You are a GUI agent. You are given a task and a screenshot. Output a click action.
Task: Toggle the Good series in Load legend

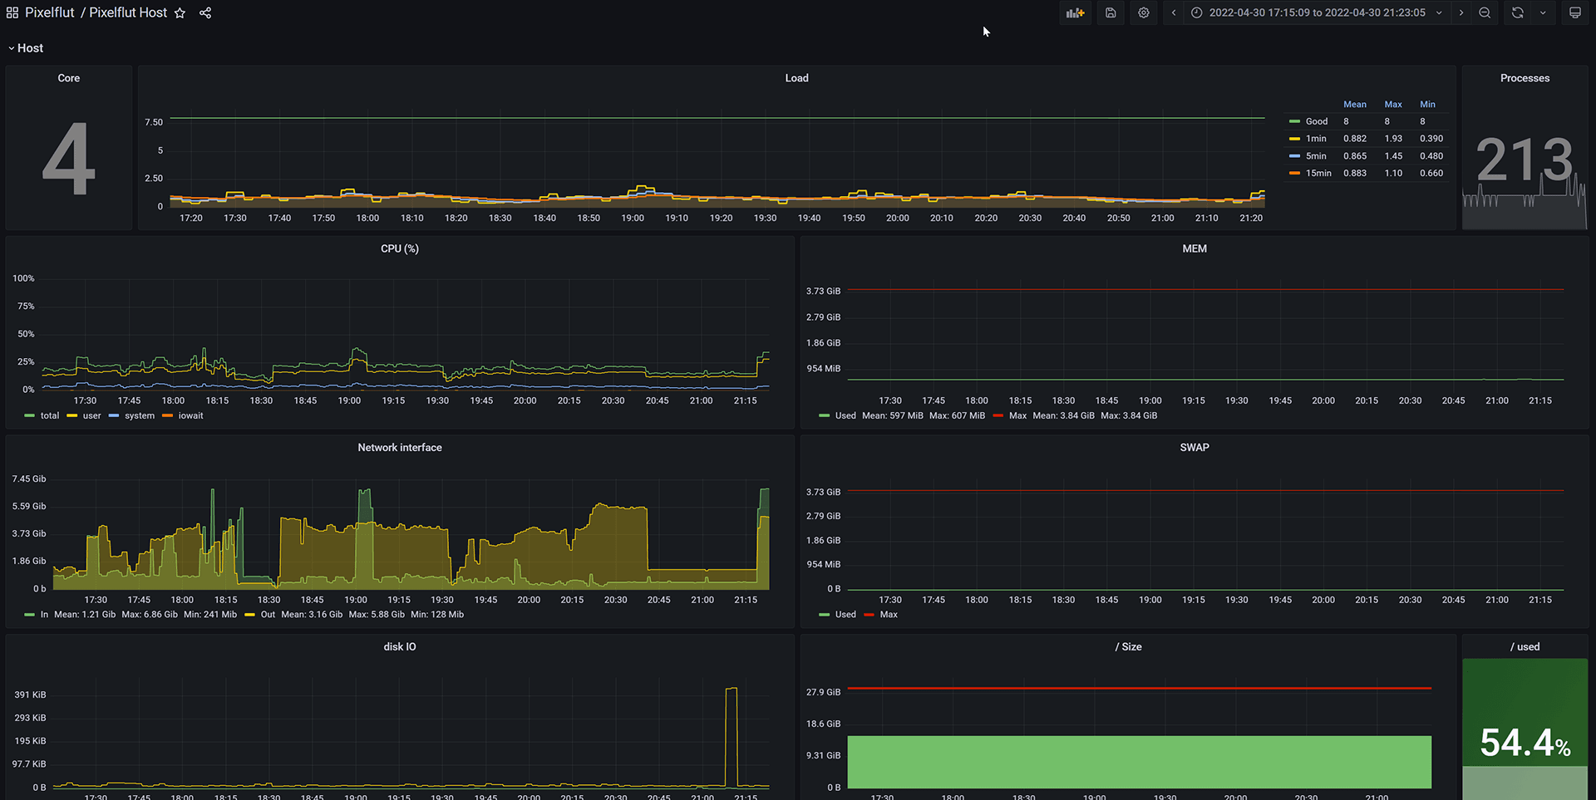click(x=1317, y=121)
